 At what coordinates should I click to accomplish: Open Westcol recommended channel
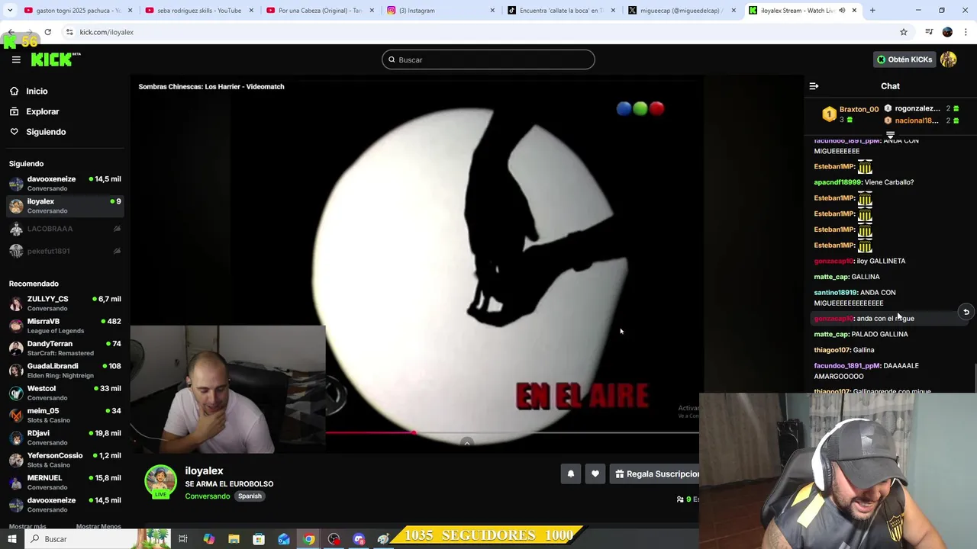tap(64, 393)
